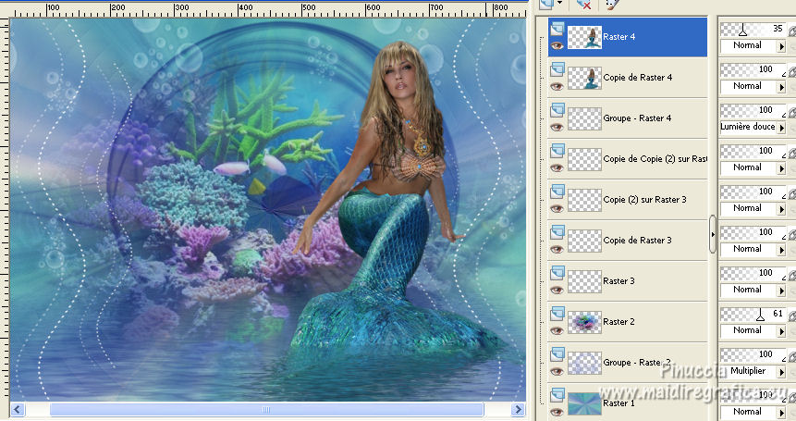Toggle the layer link icon for Raster 3
This screenshot has width=796, height=421.
[792, 275]
